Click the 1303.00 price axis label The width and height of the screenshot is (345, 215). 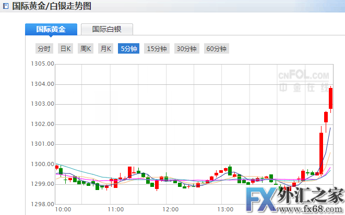click(x=42, y=104)
